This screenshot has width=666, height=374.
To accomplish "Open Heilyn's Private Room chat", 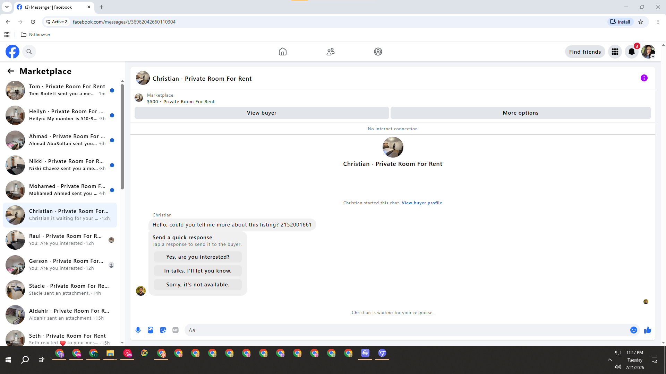I will [x=60, y=115].
